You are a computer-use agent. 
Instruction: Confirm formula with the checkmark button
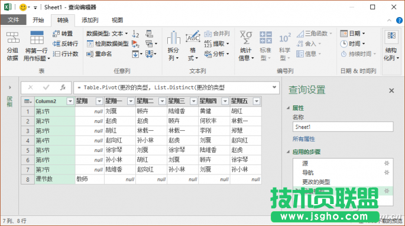point(46,88)
